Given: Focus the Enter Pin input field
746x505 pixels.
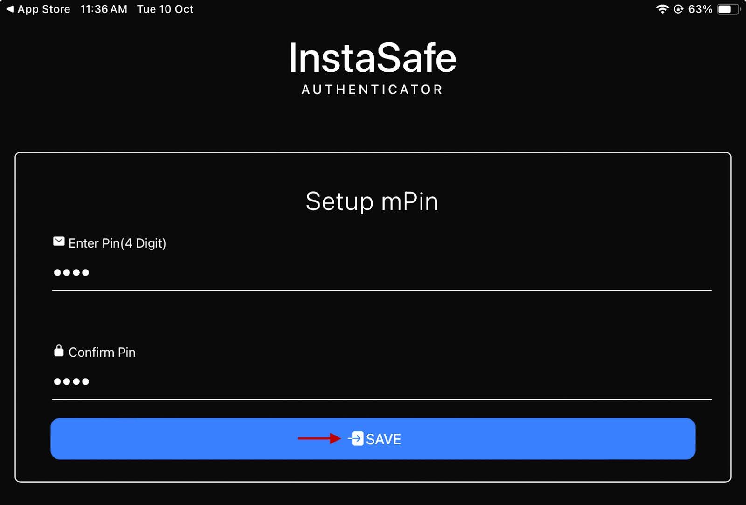Looking at the screenshot, I should pos(381,273).
